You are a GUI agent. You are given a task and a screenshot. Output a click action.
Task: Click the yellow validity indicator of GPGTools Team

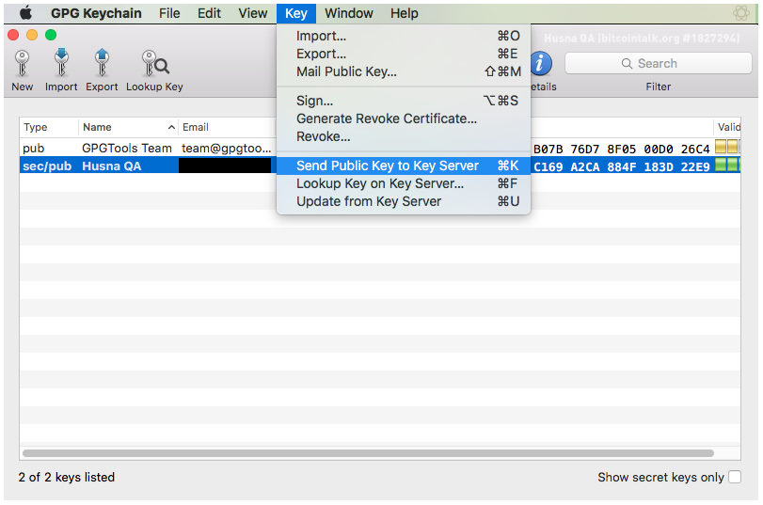pyautogui.click(x=727, y=147)
